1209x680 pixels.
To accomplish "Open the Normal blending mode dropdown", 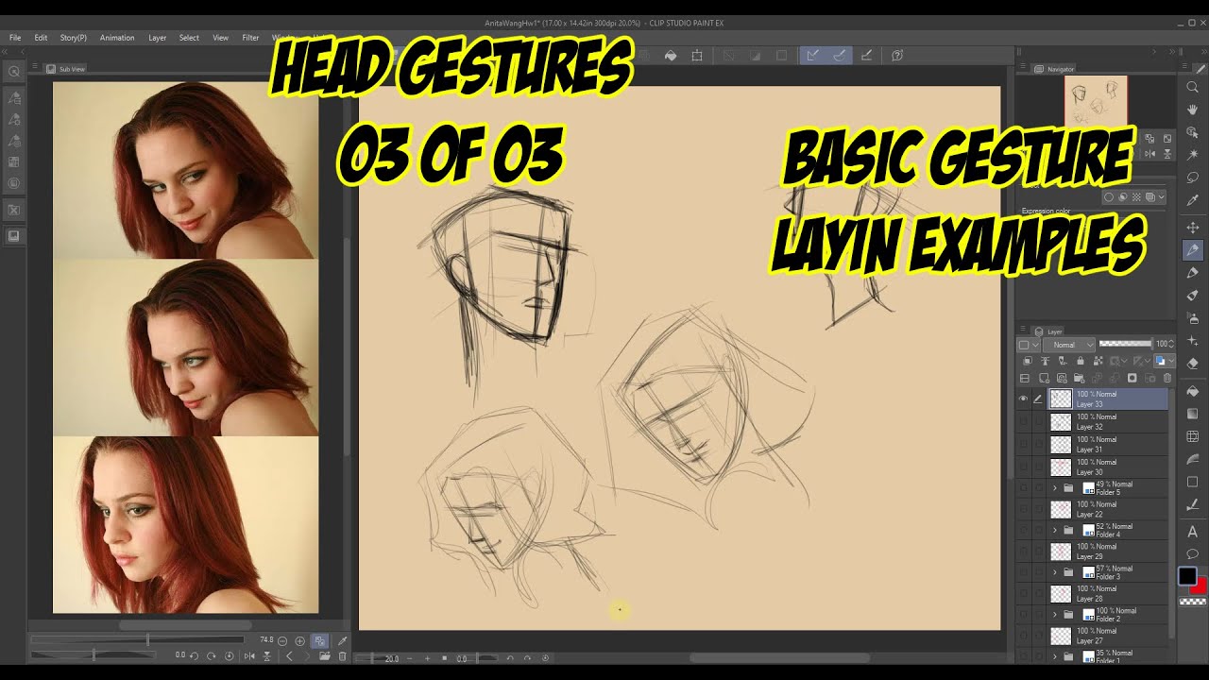I will pyautogui.click(x=1068, y=345).
